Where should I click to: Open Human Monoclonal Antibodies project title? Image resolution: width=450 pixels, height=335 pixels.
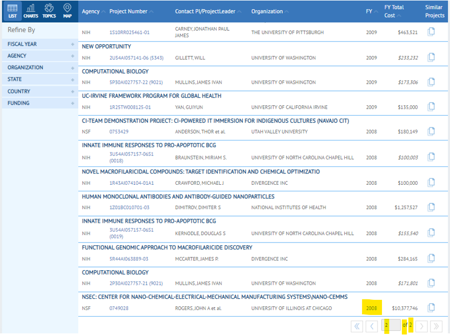178,197
